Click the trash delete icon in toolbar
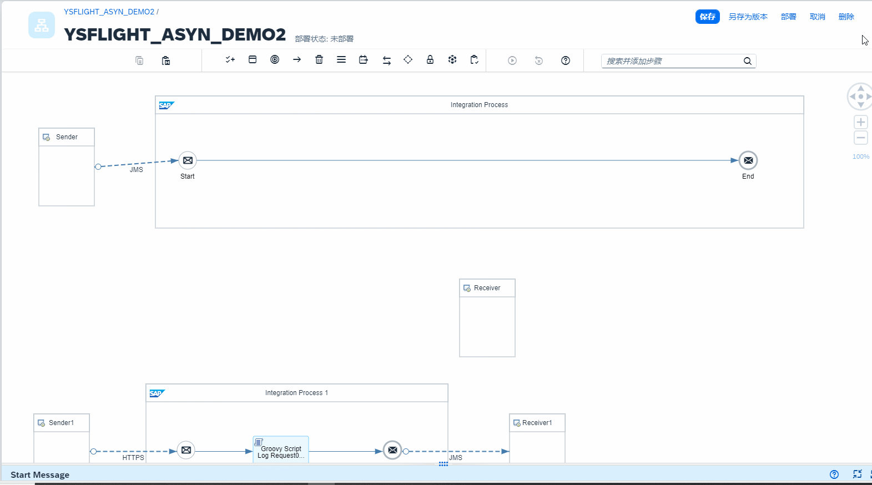This screenshot has height=485, width=872. point(319,60)
